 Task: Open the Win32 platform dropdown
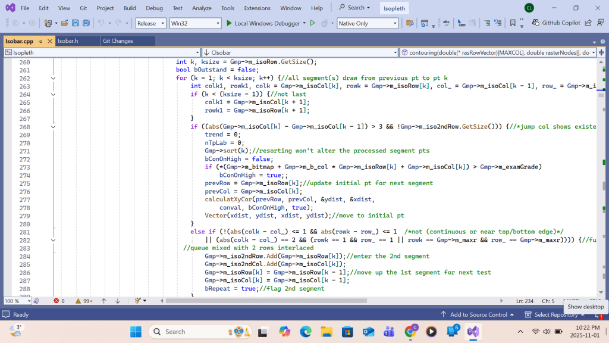194,23
